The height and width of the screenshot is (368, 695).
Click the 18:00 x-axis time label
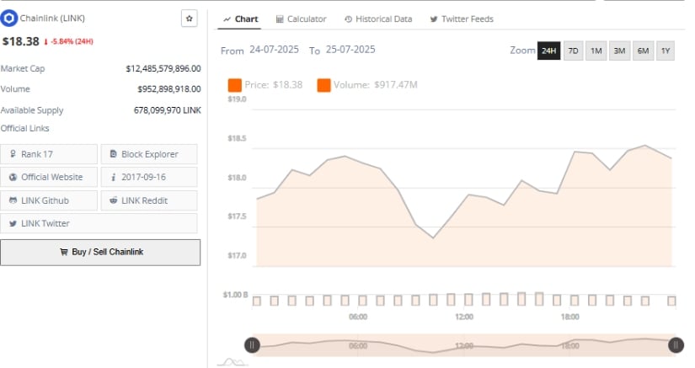click(x=570, y=317)
